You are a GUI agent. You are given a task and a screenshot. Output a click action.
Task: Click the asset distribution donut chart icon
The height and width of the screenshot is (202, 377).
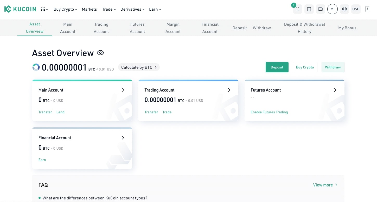tap(36, 67)
